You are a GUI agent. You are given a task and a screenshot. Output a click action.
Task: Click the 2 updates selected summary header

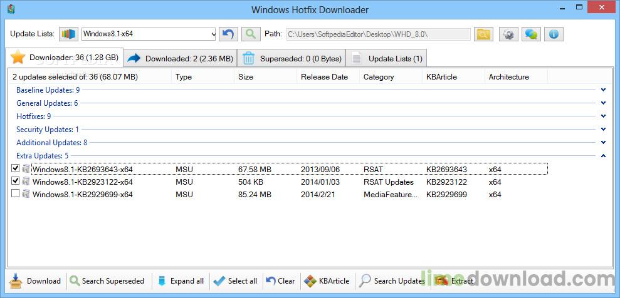pyautogui.click(x=75, y=77)
